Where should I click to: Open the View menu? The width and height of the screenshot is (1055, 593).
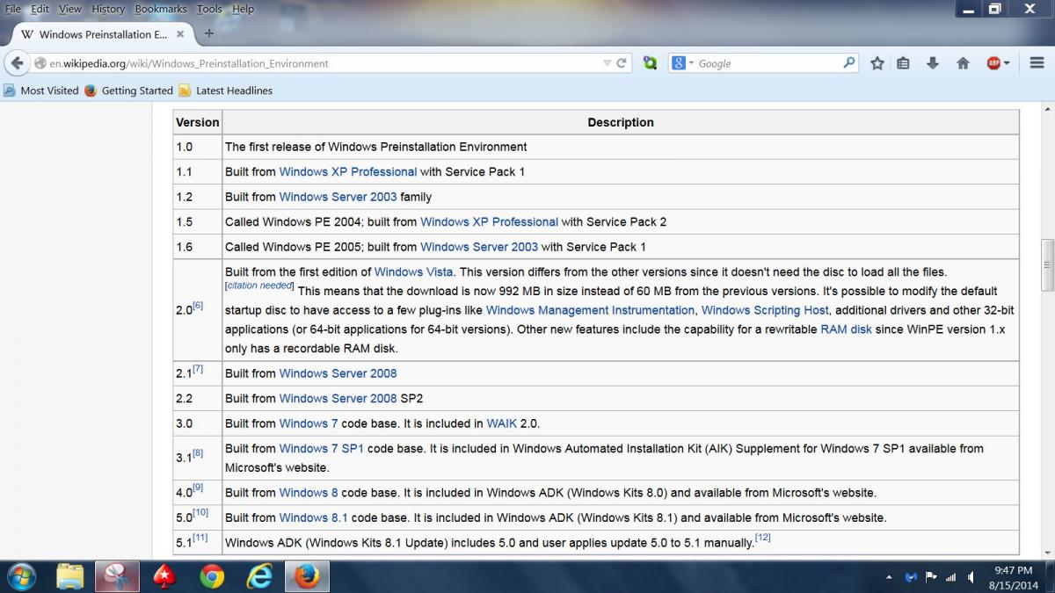tap(70, 9)
